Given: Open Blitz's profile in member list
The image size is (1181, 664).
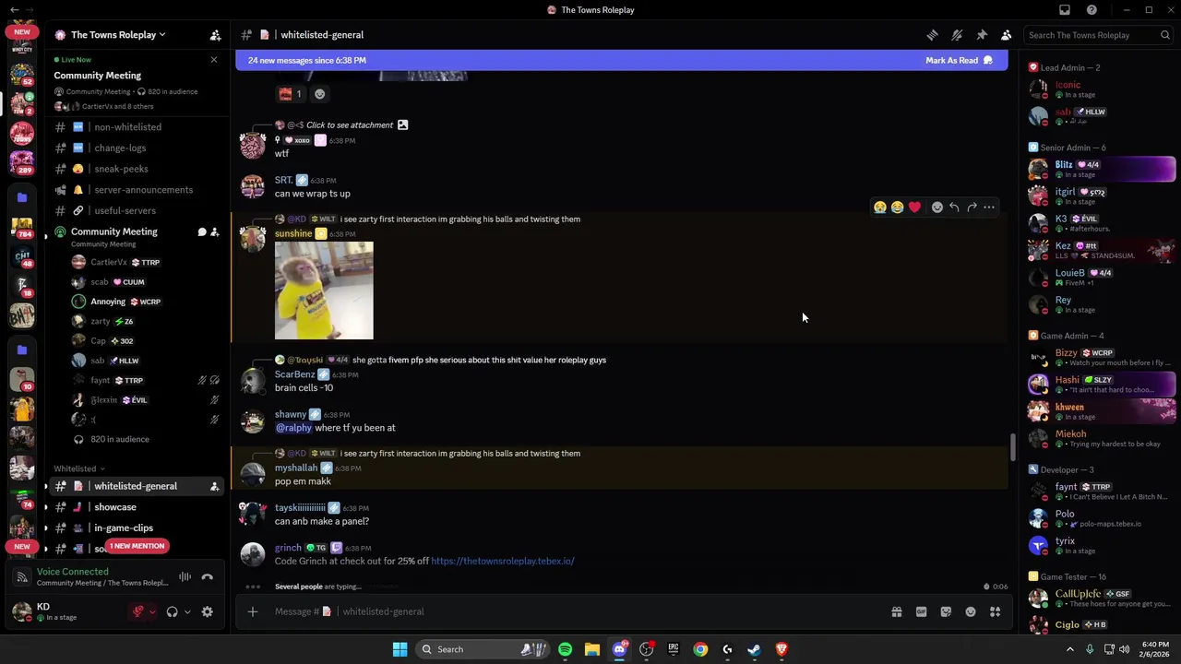Looking at the screenshot, I should (x=1102, y=169).
